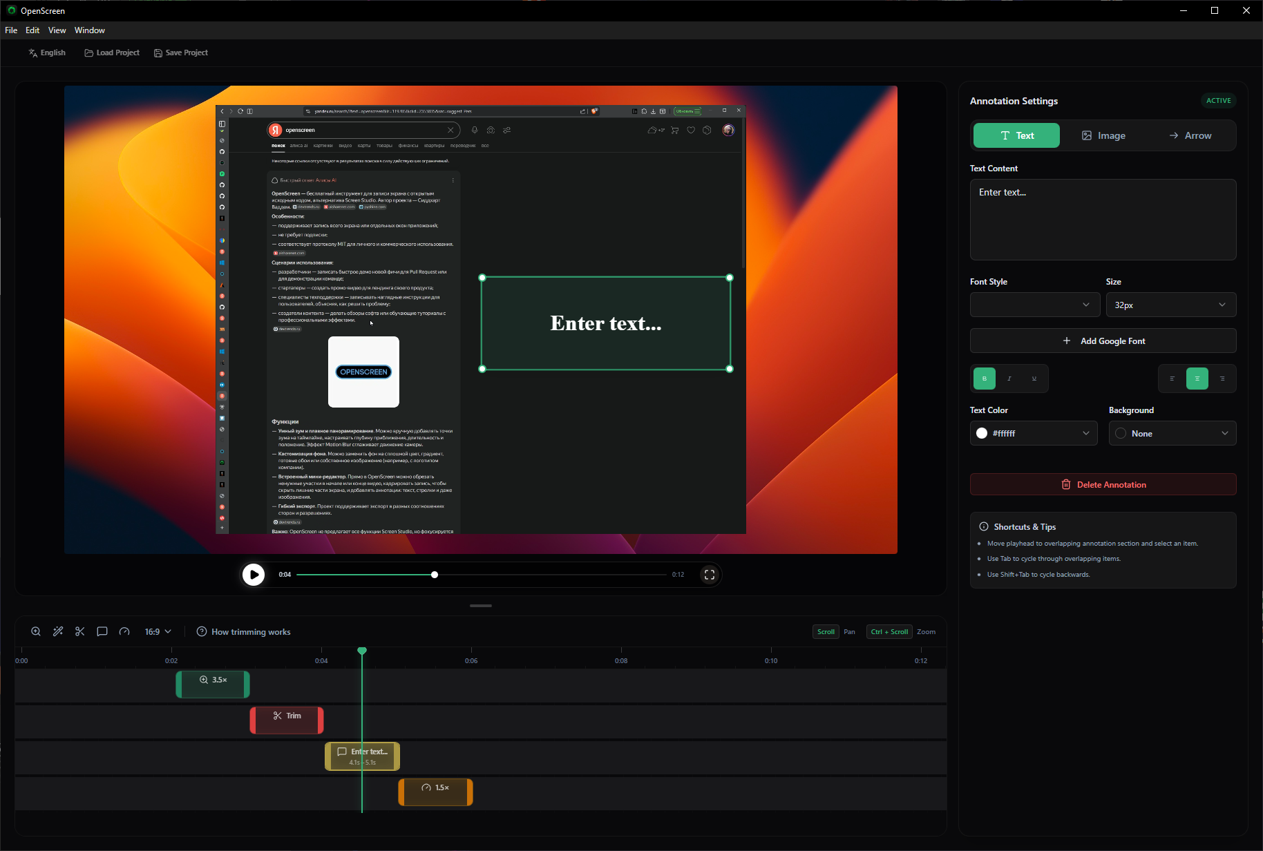Select the scissors trim tool
Image resolution: width=1263 pixels, height=851 pixels.
click(x=80, y=631)
